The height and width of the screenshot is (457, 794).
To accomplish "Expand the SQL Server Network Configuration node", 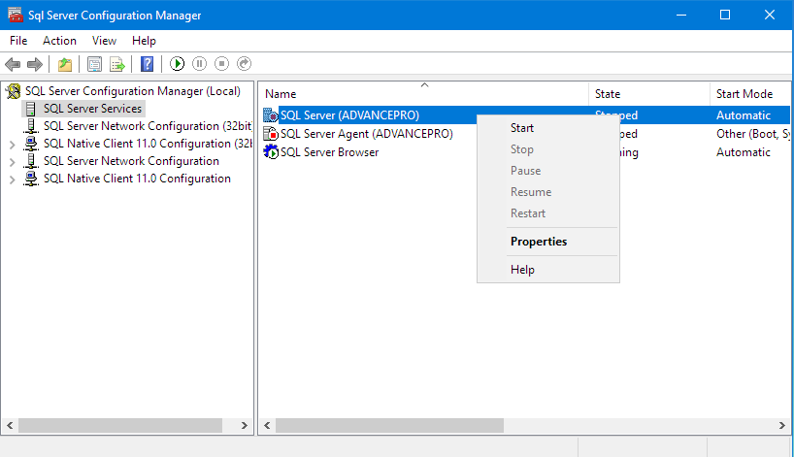I will tap(12, 161).
